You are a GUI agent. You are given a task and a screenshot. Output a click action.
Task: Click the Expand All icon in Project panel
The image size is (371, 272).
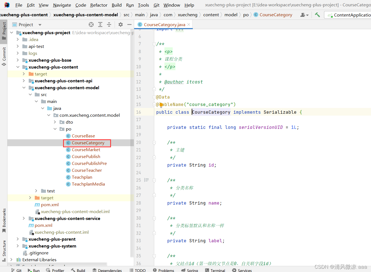pos(100,25)
